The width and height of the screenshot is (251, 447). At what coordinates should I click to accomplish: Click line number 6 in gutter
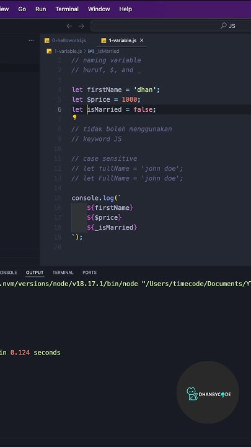pyautogui.click(x=59, y=109)
